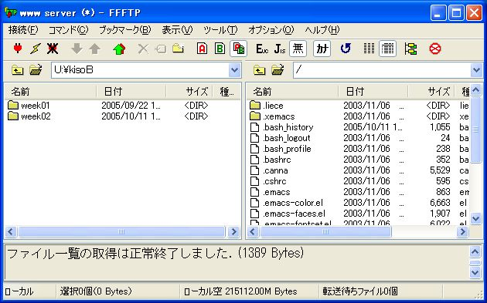Click the crossed-out plug Disconnect icon
The width and height of the screenshot is (487, 303).
53,49
